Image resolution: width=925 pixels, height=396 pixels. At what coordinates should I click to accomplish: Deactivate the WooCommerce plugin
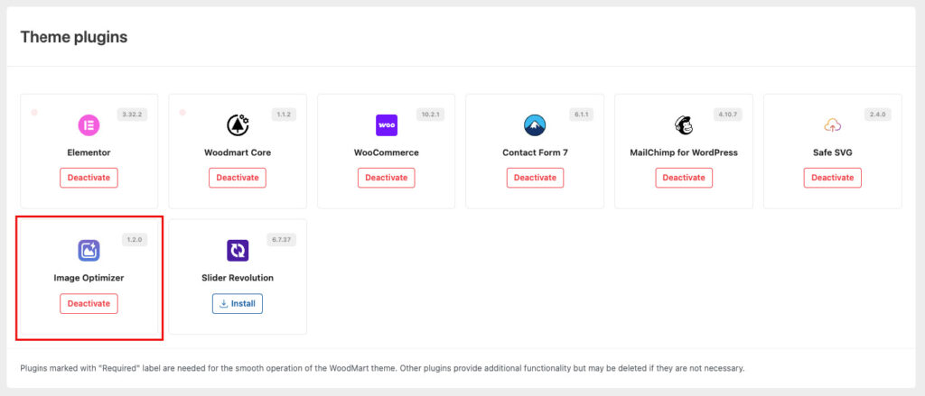coord(386,178)
